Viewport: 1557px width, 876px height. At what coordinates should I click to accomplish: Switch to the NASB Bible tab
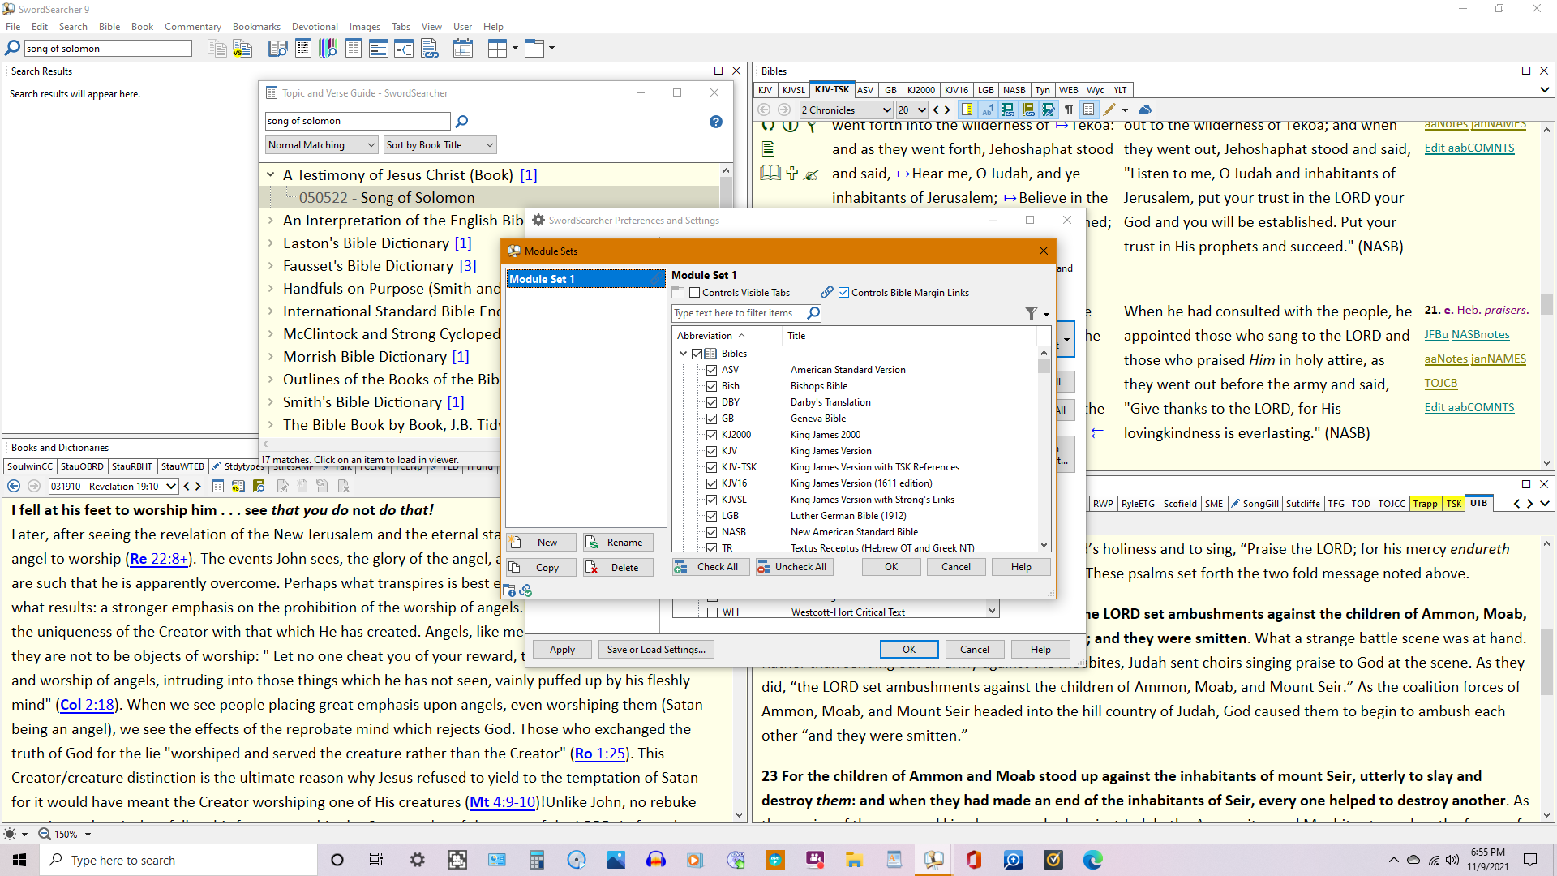[1014, 90]
